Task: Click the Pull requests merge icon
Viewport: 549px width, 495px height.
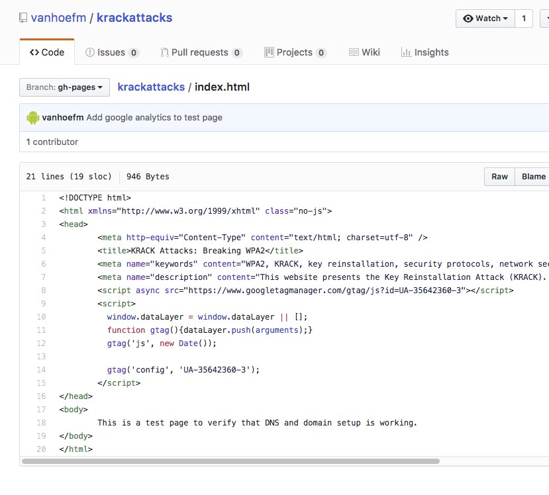Action: point(164,52)
